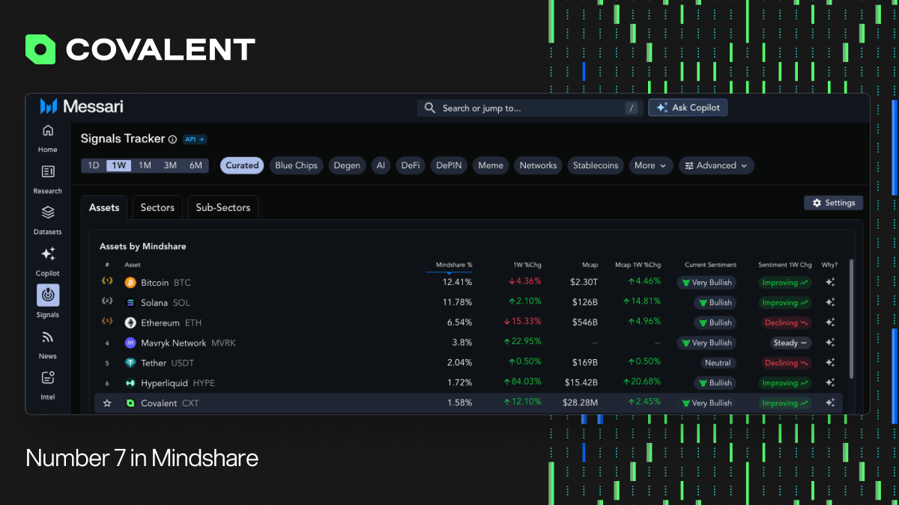Select the 6M timeframe
899x505 pixels.
[196, 165]
